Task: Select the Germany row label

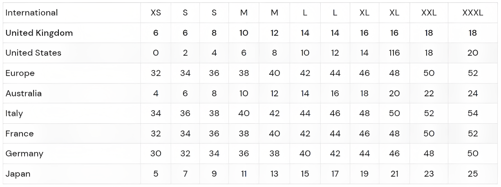Action: click(24, 154)
